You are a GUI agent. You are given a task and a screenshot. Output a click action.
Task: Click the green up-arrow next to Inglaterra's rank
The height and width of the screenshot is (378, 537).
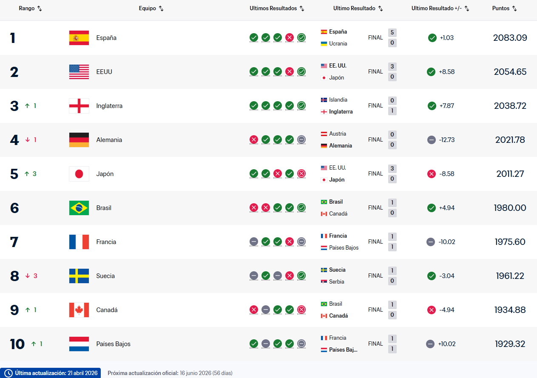click(27, 105)
